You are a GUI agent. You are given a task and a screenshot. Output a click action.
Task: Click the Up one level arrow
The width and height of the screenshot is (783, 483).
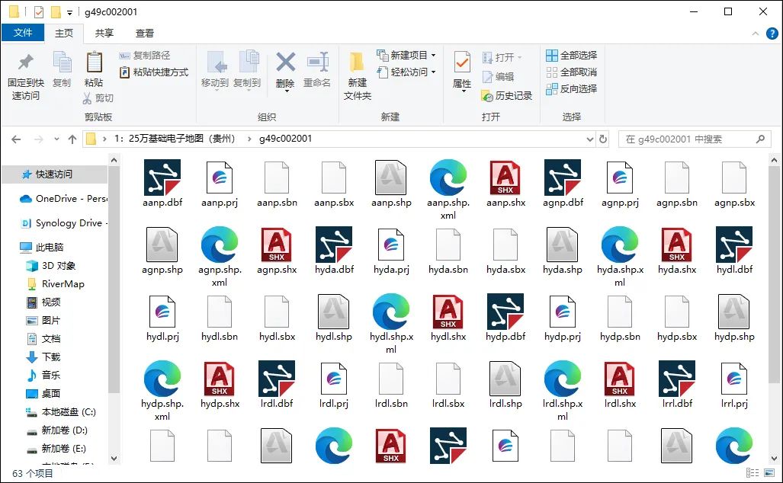tap(72, 139)
